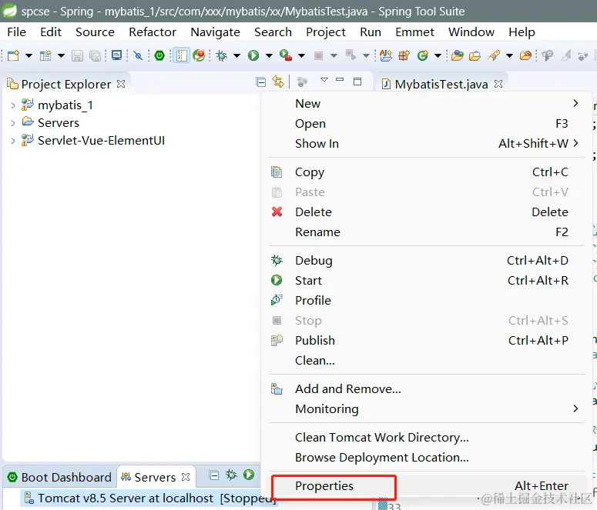This screenshot has height=510, width=597.
Task: Select the Servers folder in explorer
Action: pos(59,123)
